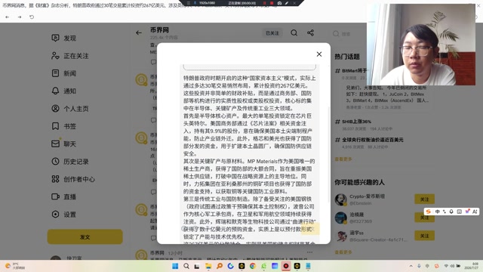Open 发现 in the left sidebar
The height and width of the screenshot is (272, 483).
63,38
